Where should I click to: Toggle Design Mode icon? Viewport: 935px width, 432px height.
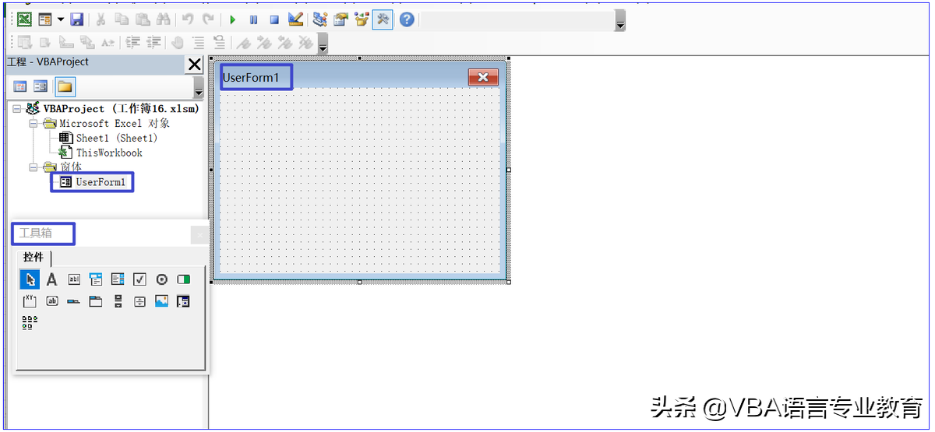pos(295,19)
